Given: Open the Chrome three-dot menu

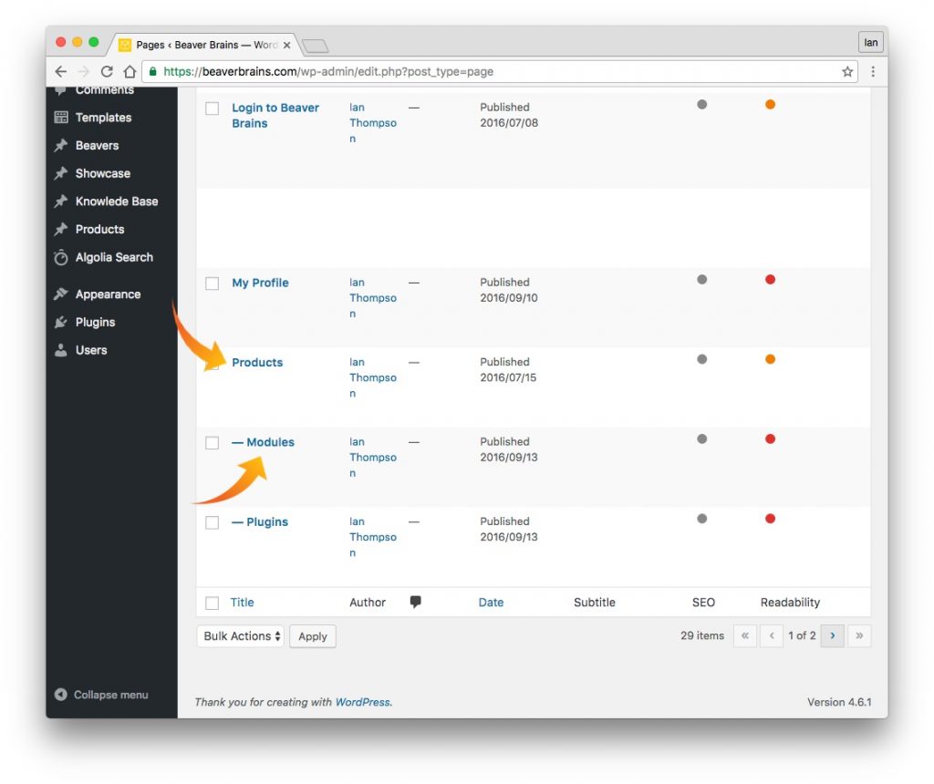Looking at the screenshot, I should coord(873,71).
